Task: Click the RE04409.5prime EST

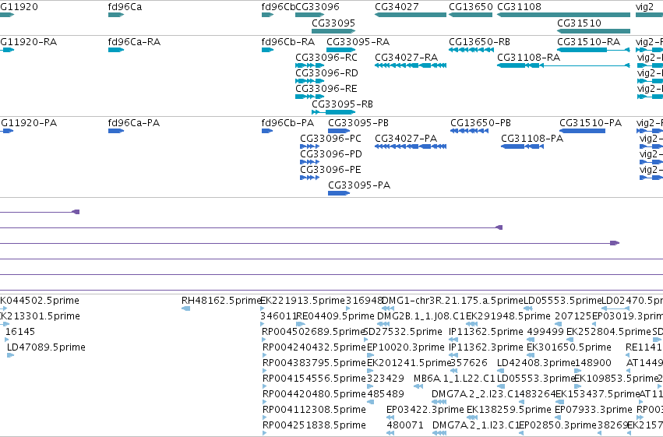Action: coord(301,324)
